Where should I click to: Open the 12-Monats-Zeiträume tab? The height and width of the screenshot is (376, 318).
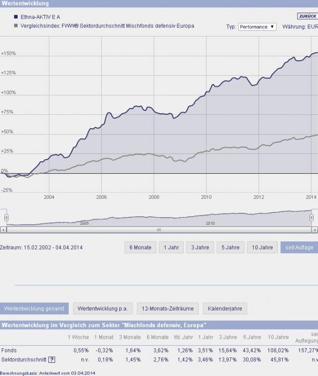(168, 309)
